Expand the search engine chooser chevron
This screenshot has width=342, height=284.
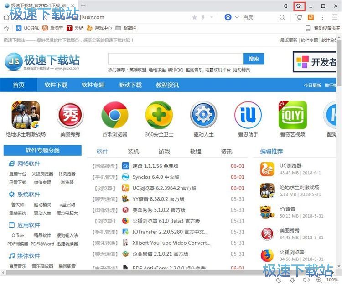pos(237,17)
